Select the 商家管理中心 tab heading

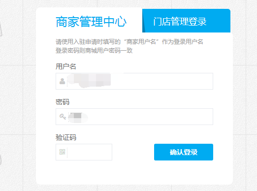91,22
